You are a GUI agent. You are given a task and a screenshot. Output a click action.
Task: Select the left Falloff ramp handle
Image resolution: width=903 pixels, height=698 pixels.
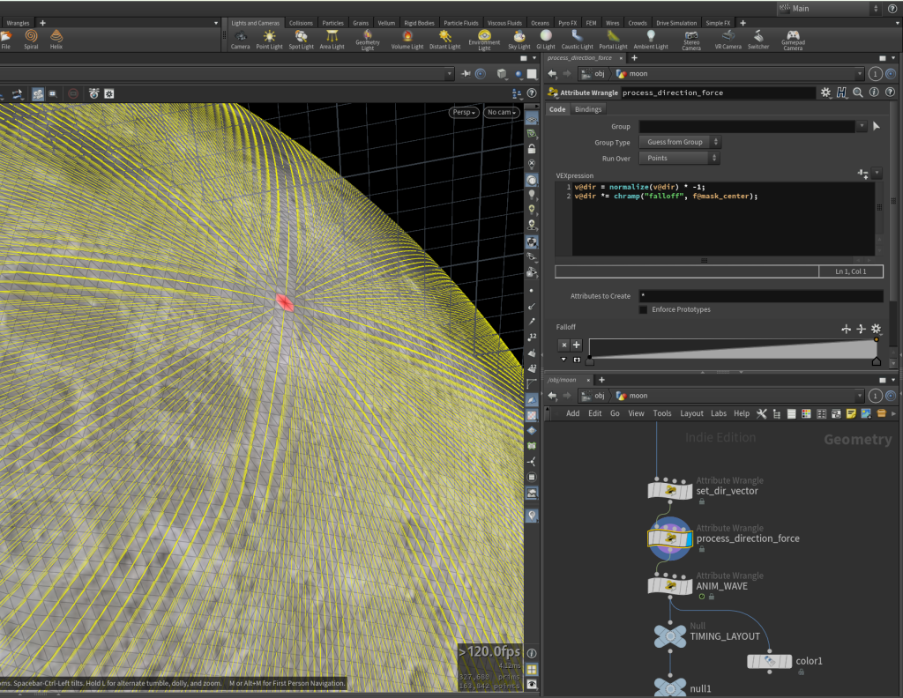pos(590,360)
